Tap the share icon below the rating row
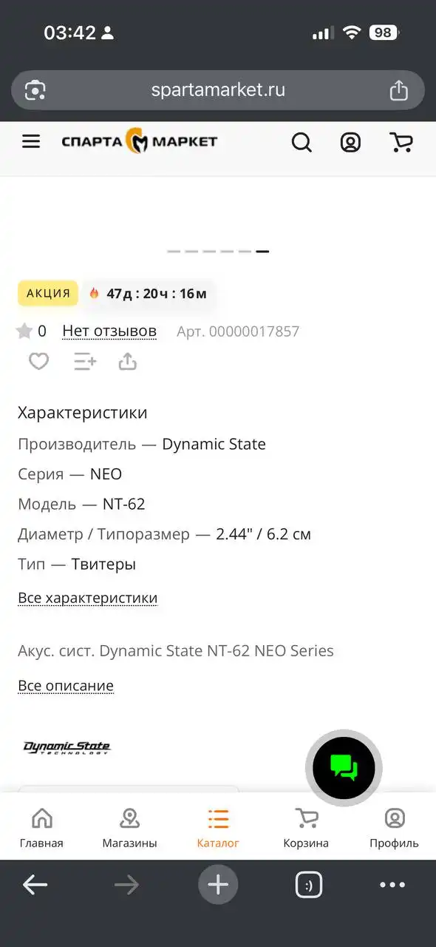This screenshot has width=436, height=947. 127,361
